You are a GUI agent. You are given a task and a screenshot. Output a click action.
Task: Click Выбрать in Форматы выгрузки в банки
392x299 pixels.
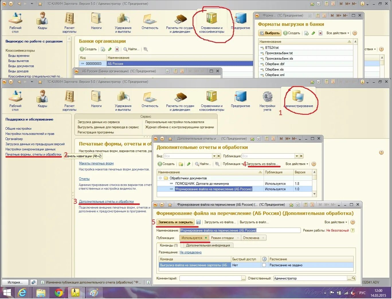[270, 33]
